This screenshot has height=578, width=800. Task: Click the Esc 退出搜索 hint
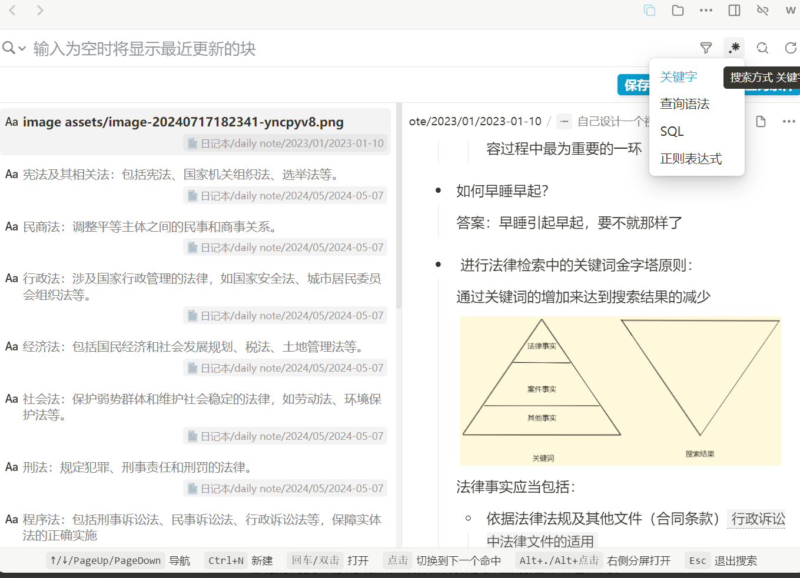tap(722, 560)
